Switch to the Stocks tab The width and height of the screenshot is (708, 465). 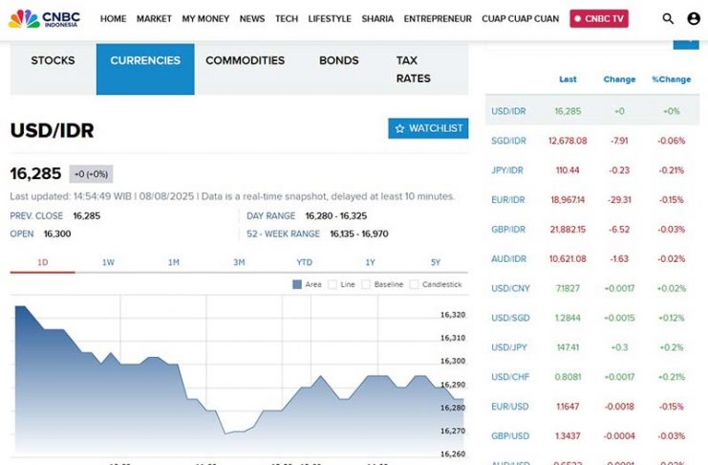53,60
